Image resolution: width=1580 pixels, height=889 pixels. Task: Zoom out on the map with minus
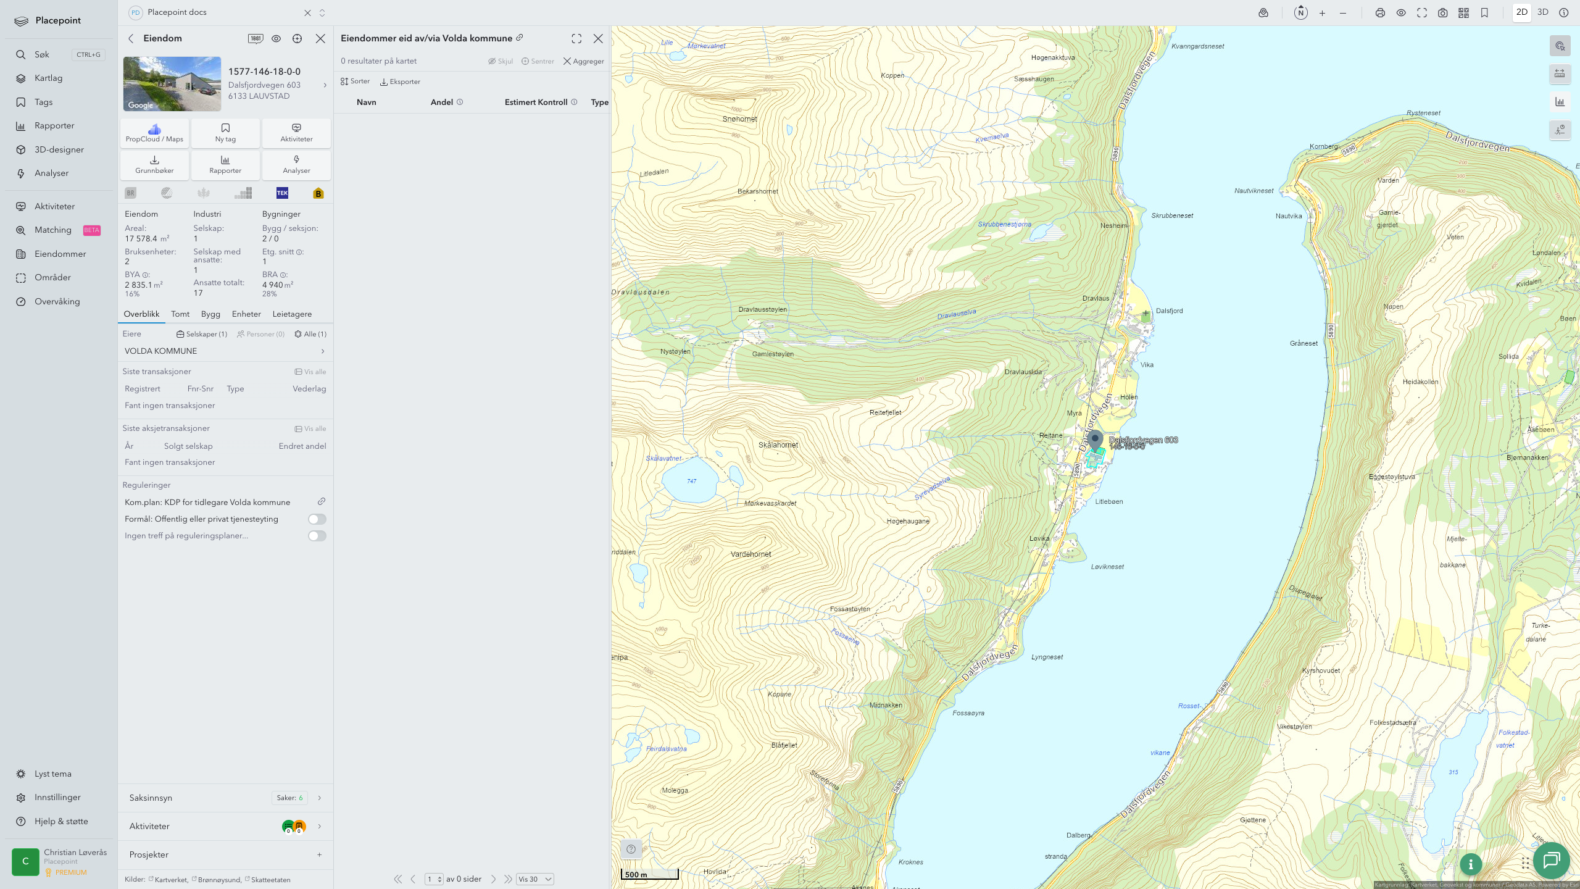click(1343, 13)
